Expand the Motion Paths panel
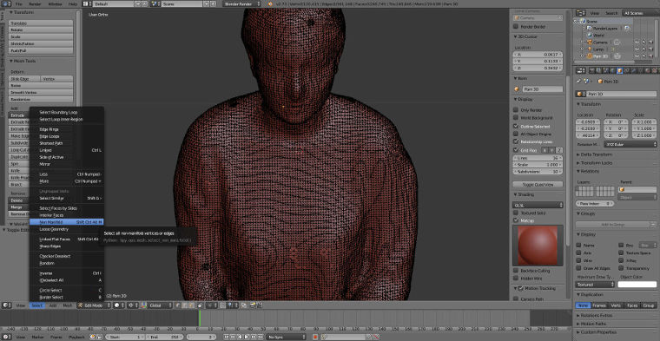This screenshot has height=341, width=660. (592, 324)
